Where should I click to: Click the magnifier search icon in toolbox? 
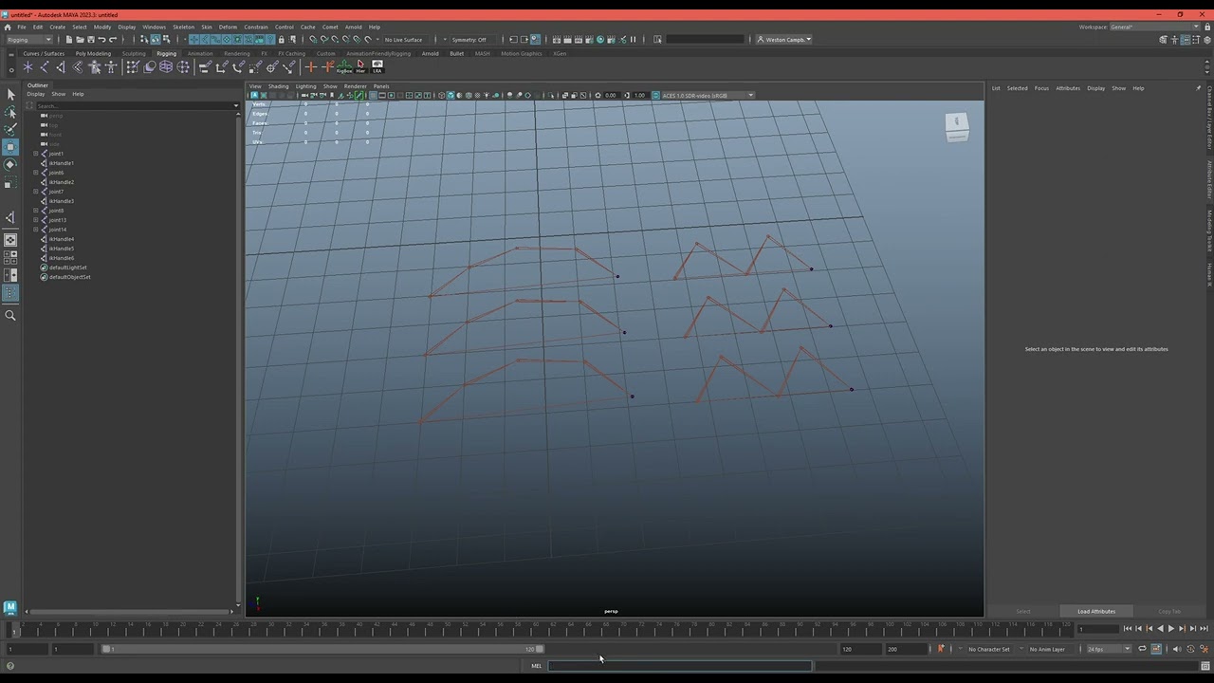pyautogui.click(x=10, y=316)
